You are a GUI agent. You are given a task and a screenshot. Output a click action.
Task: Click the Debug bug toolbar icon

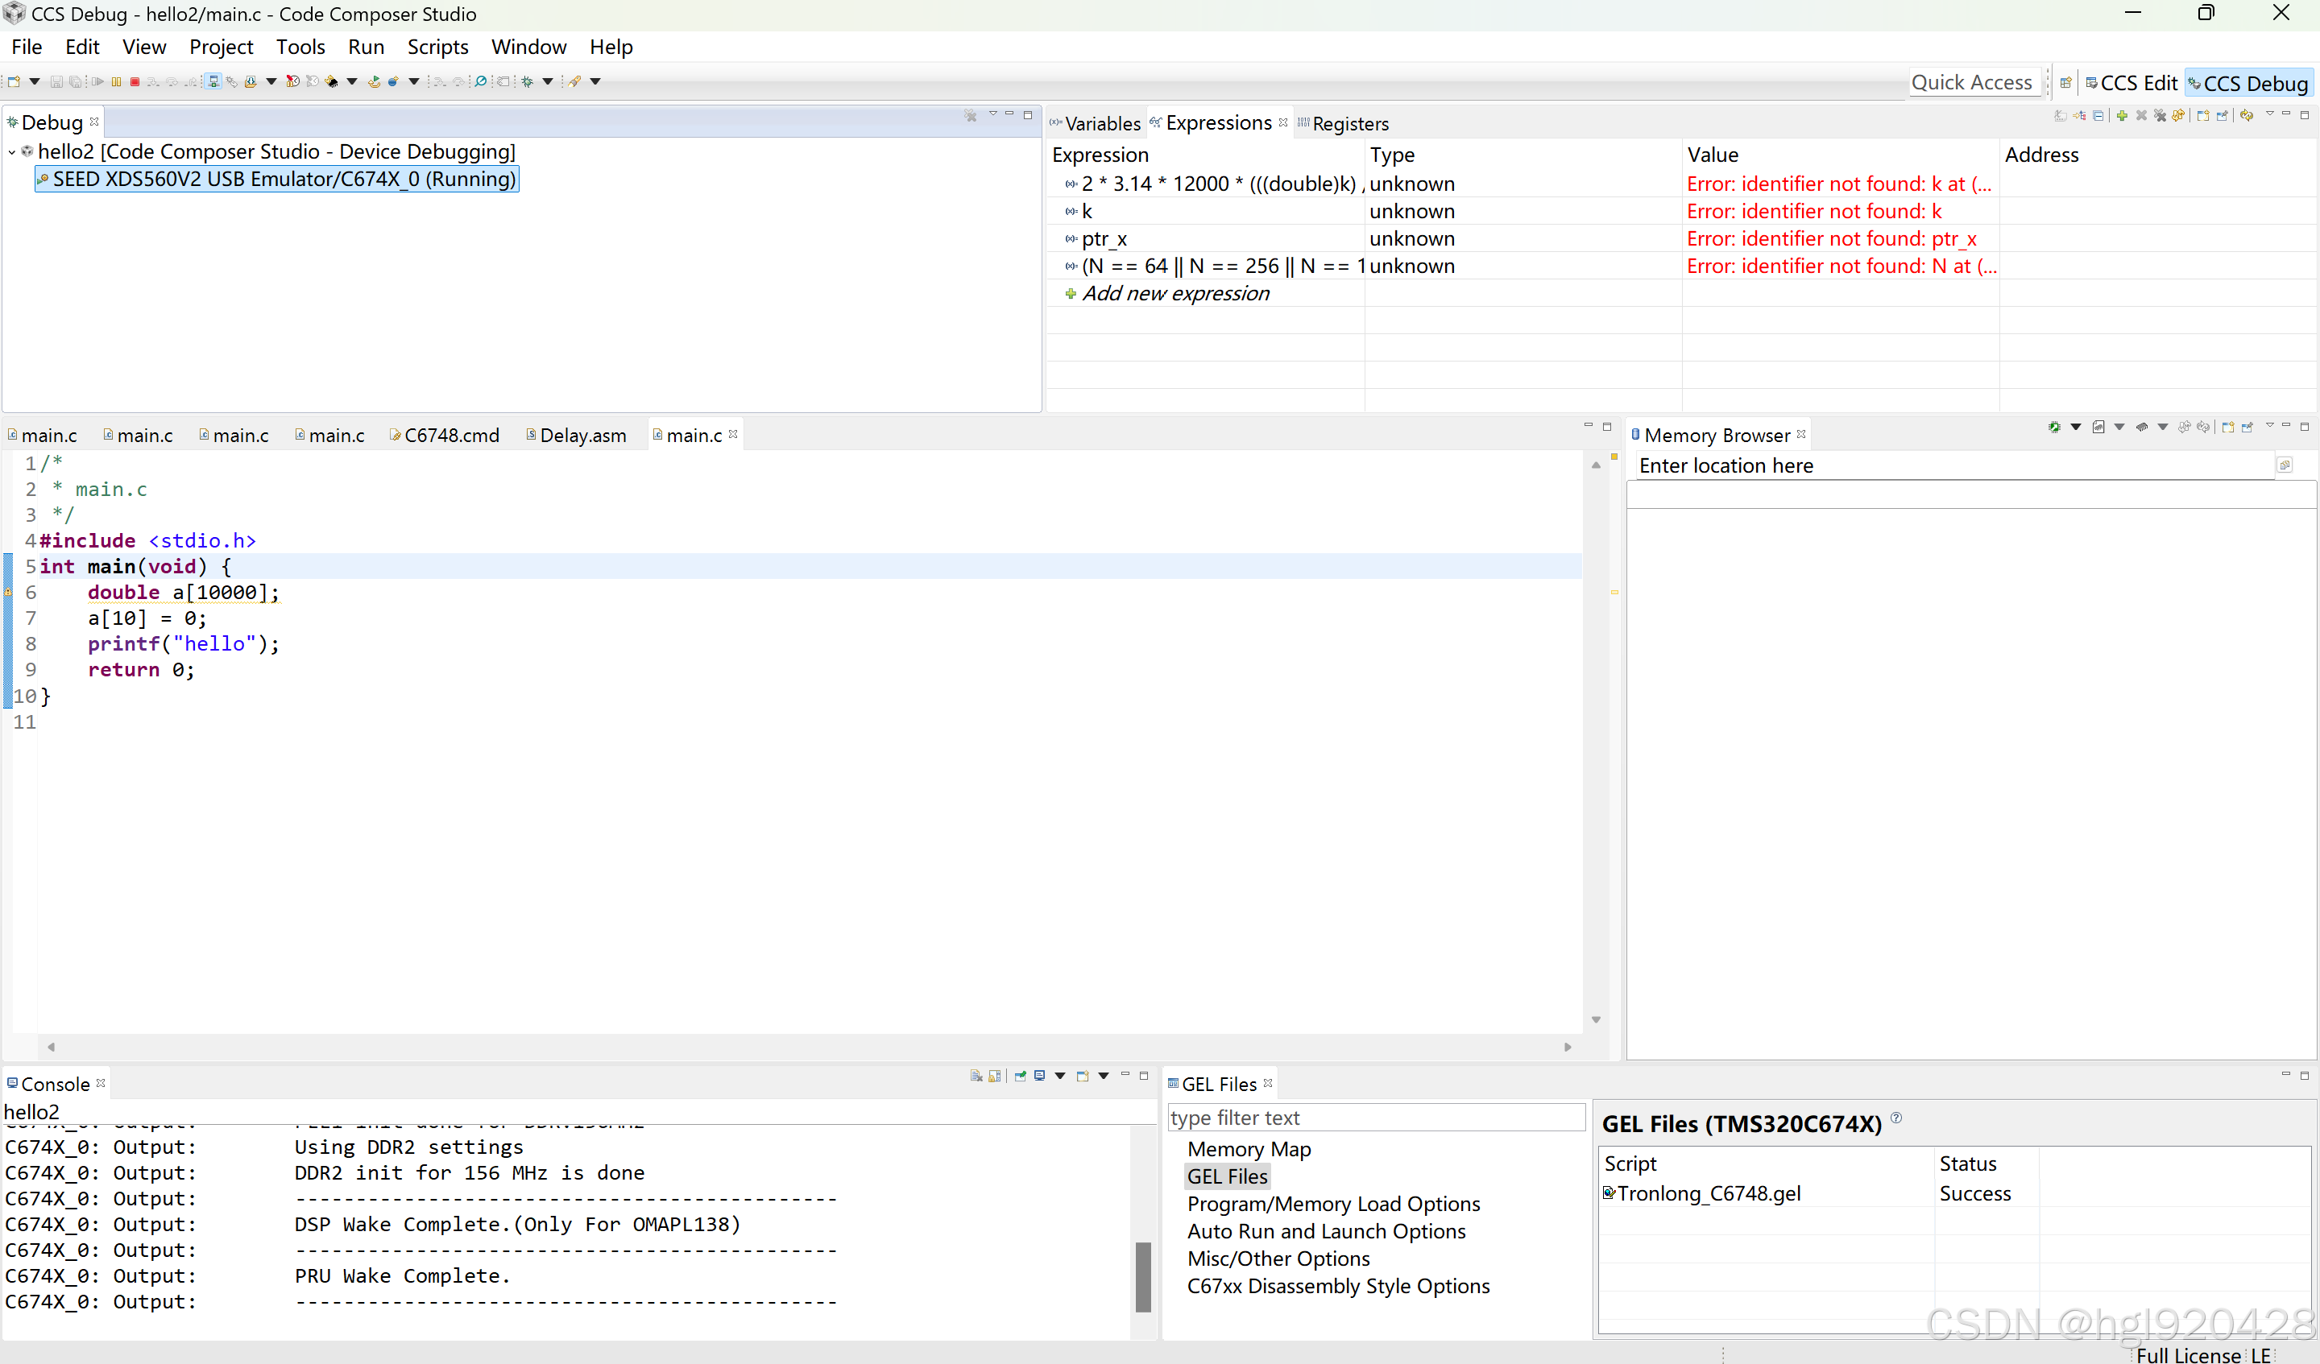click(x=528, y=82)
